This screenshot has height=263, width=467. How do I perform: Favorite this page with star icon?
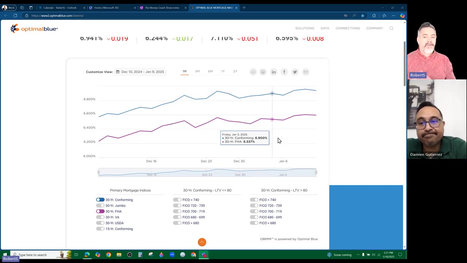point(362,16)
